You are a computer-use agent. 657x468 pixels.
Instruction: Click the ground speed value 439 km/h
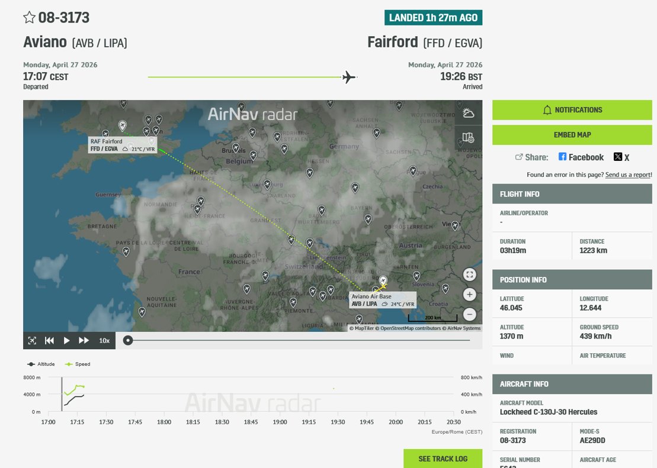point(595,336)
